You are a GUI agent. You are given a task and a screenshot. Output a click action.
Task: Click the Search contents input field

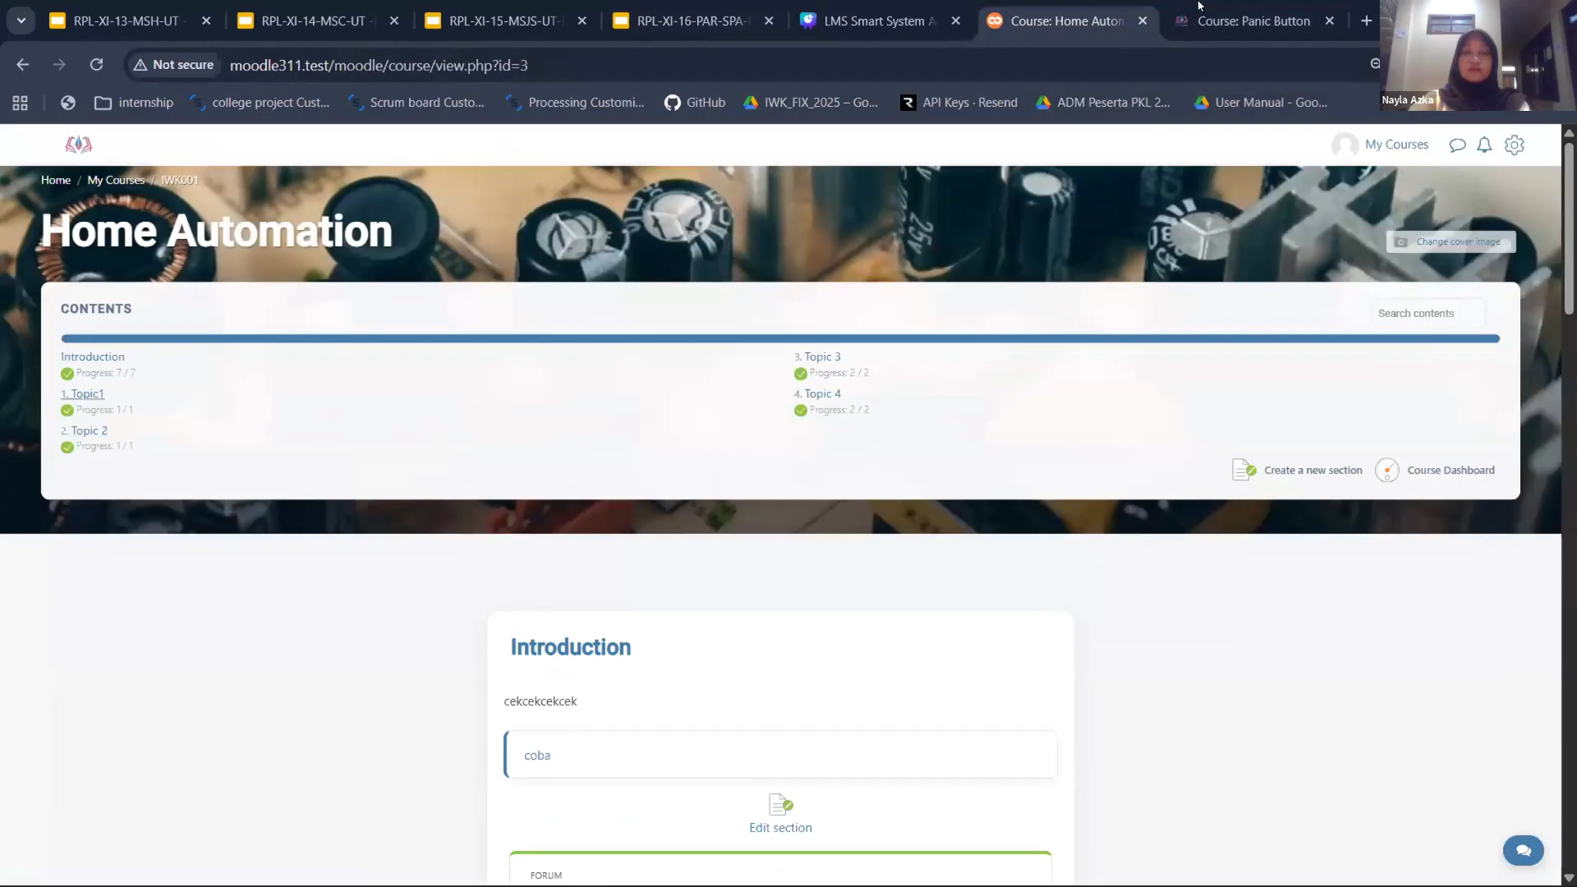click(x=1427, y=313)
